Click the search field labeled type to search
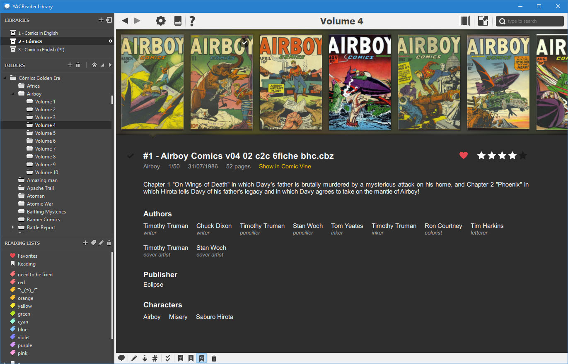The image size is (568, 364). (x=530, y=21)
